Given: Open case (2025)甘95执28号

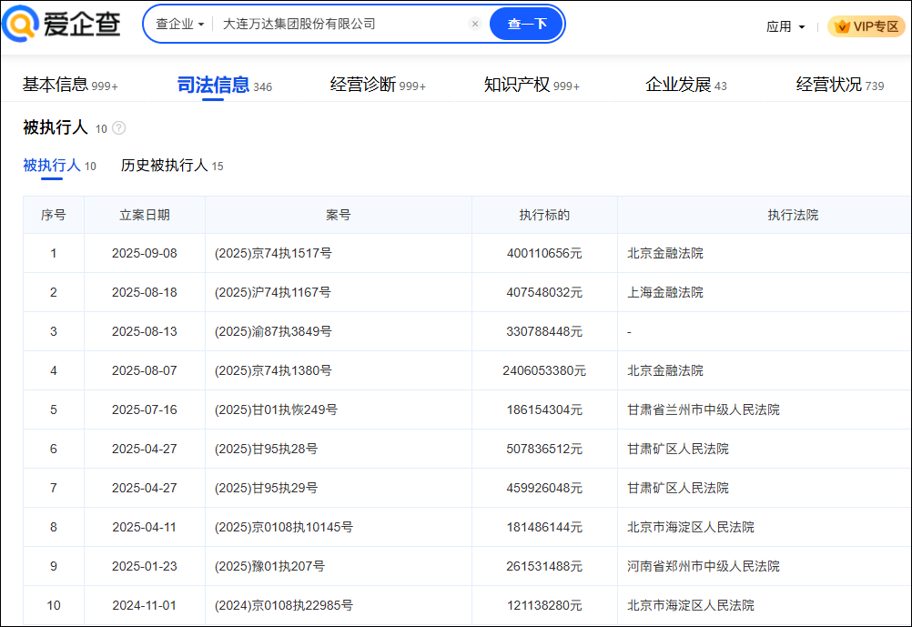Looking at the screenshot, I should (x=266, y=449).
